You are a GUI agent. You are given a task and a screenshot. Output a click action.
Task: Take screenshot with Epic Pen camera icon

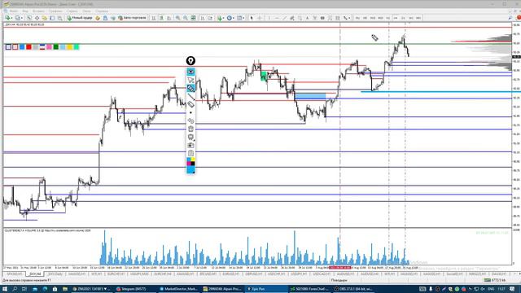click(190, 145)
